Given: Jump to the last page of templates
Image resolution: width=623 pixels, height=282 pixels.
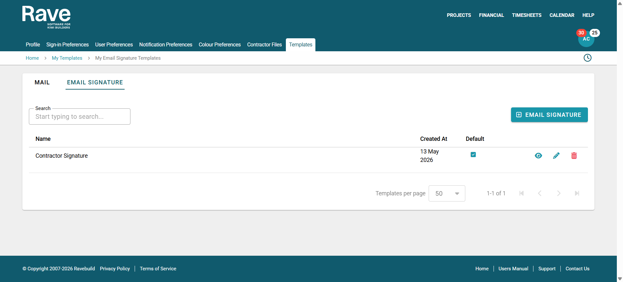Looking at the screenshot, I should 577,193.
